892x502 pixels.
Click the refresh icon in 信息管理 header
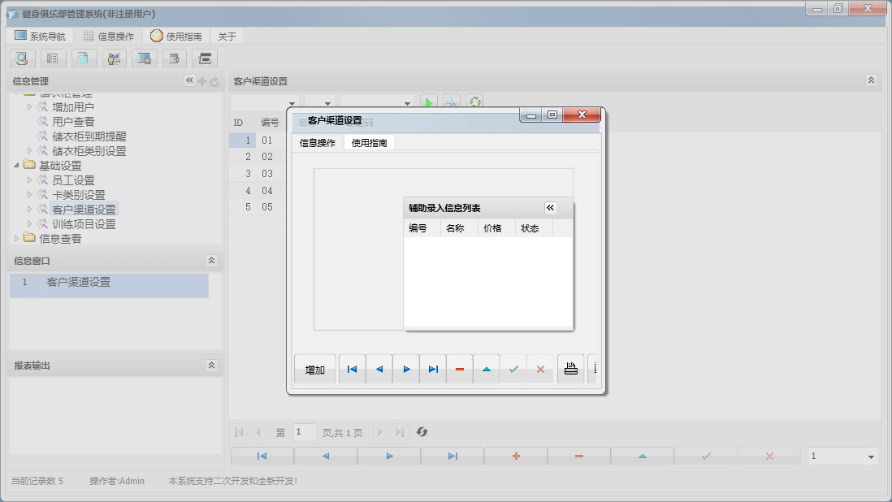(214, 81)
